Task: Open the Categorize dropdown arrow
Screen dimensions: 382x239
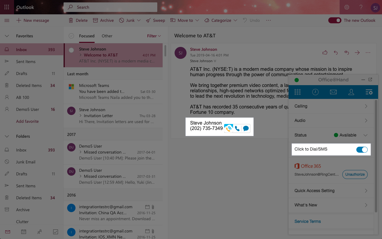Action: (235, 20)
